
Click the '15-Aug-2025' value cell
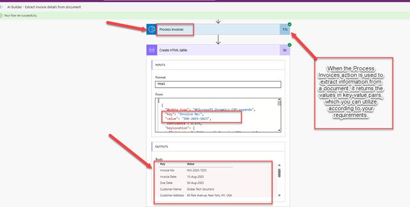[195, 177]
